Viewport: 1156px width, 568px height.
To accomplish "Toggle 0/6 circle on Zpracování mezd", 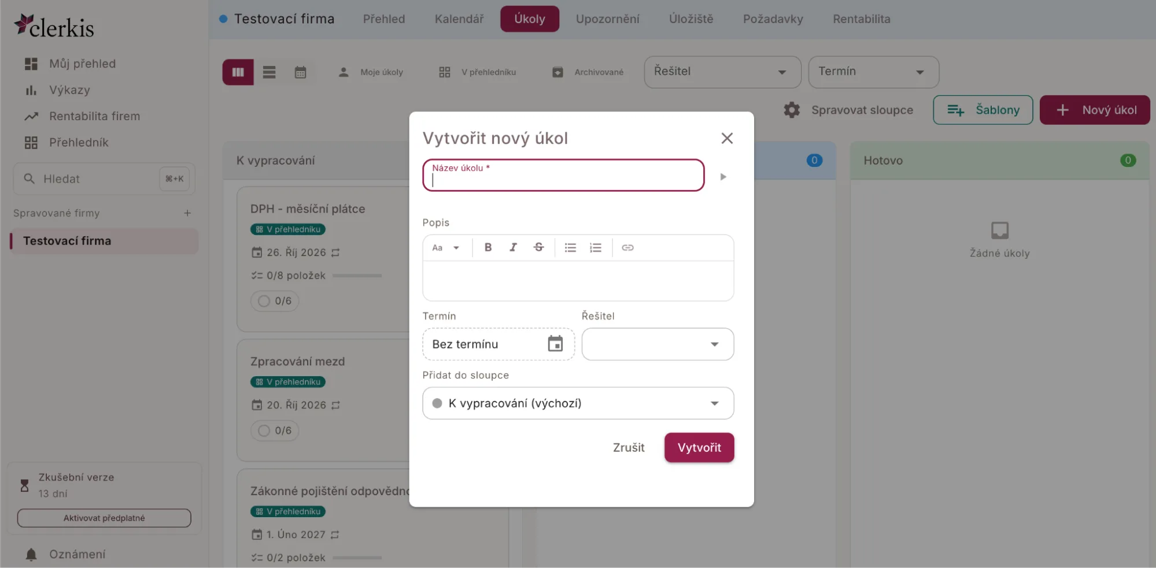I will click(264, 430).
